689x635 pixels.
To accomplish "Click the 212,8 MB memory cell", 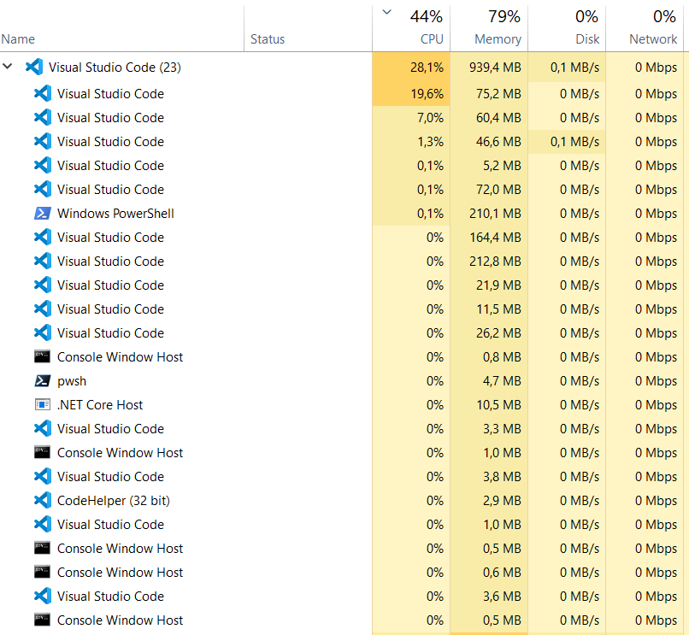I will [x=489, y=262].
